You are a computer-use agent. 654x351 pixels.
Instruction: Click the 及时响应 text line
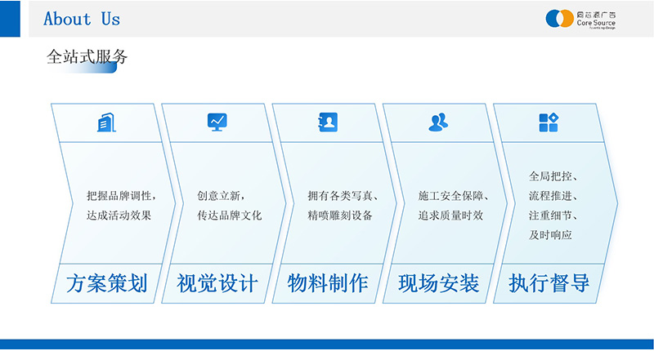click(550, 235)
